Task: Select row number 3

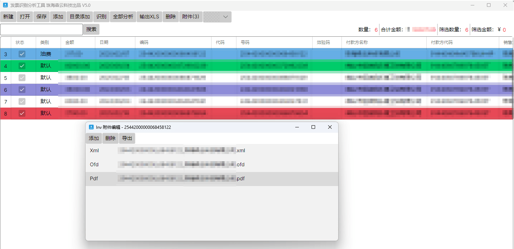Action: coord(5,54)
